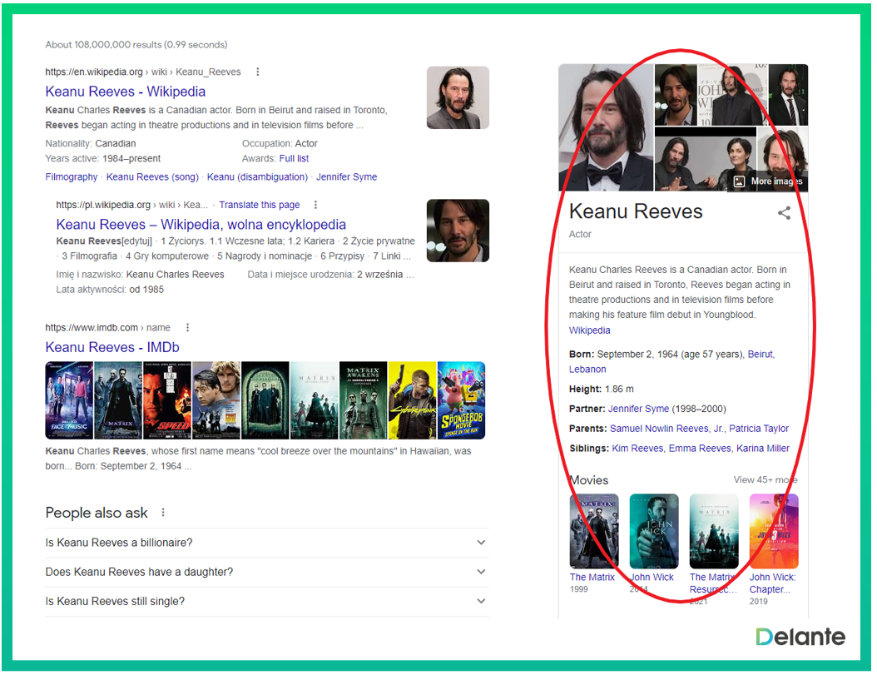877x675 pixels.
Task: Expand the question 'Is Keanu Reeves a billionaire?'
Action: click(x=267, y=543)
